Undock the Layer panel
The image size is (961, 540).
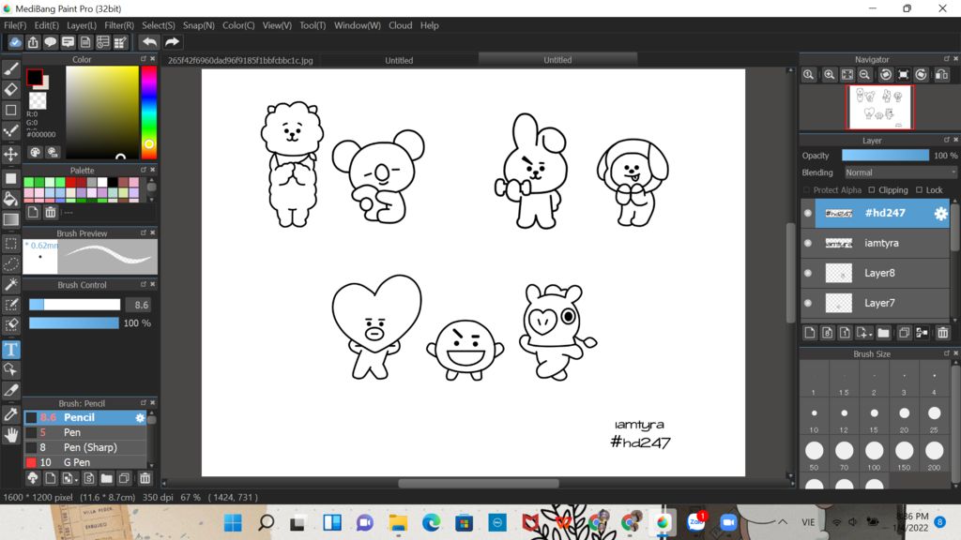pos(946,141)
